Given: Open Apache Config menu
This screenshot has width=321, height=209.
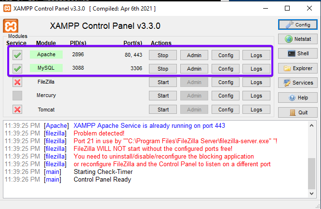Looking at the screenshot, I should 226,55.
